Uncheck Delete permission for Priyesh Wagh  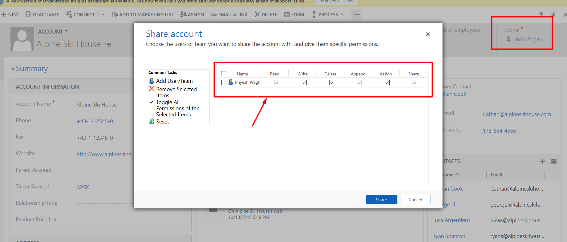click(x=332, y=83)
